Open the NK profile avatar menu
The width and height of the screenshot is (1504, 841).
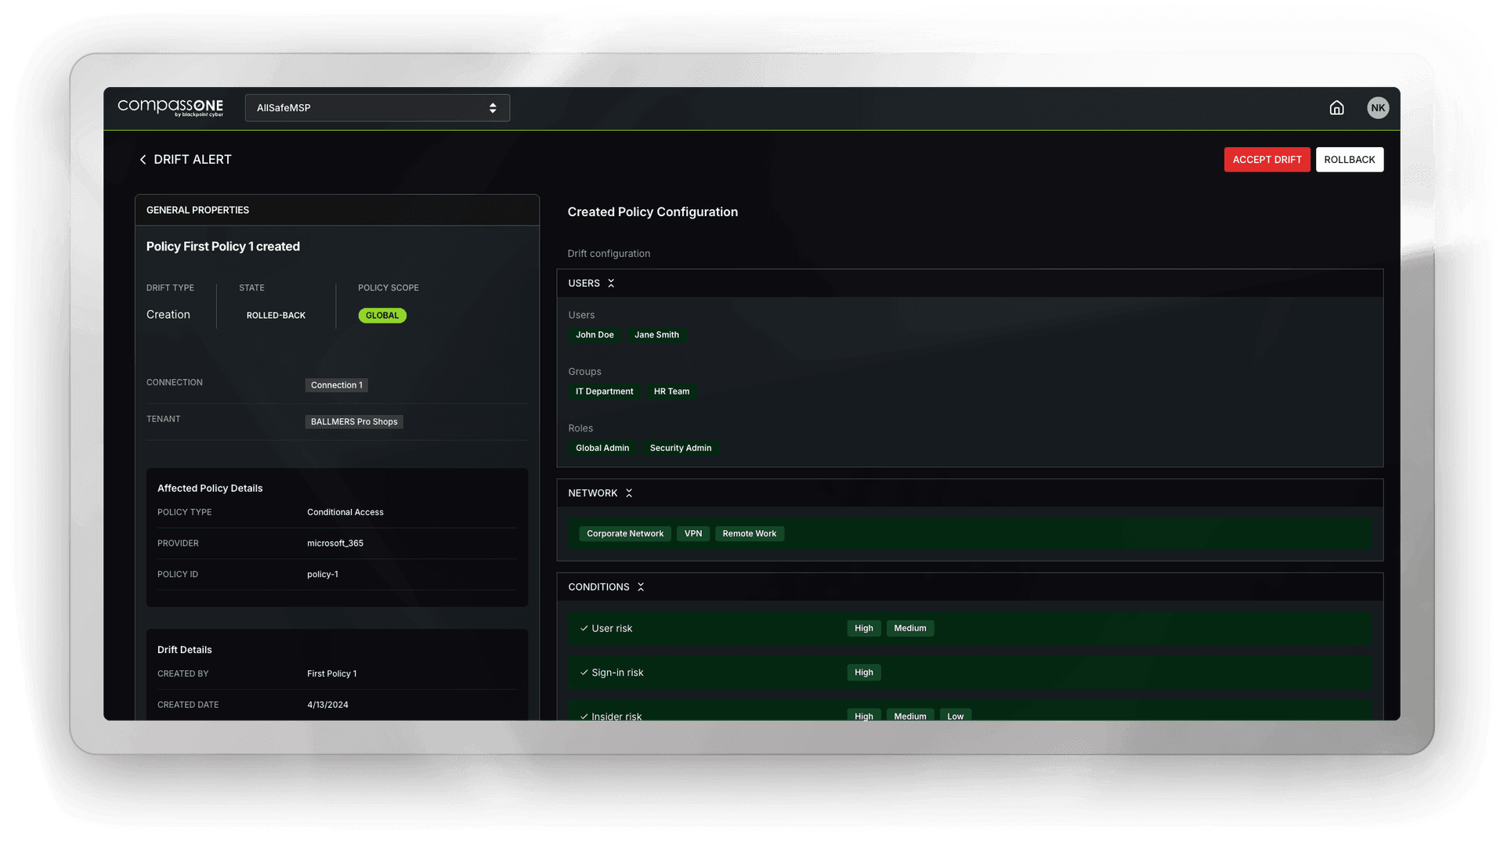click(1379, 107)
